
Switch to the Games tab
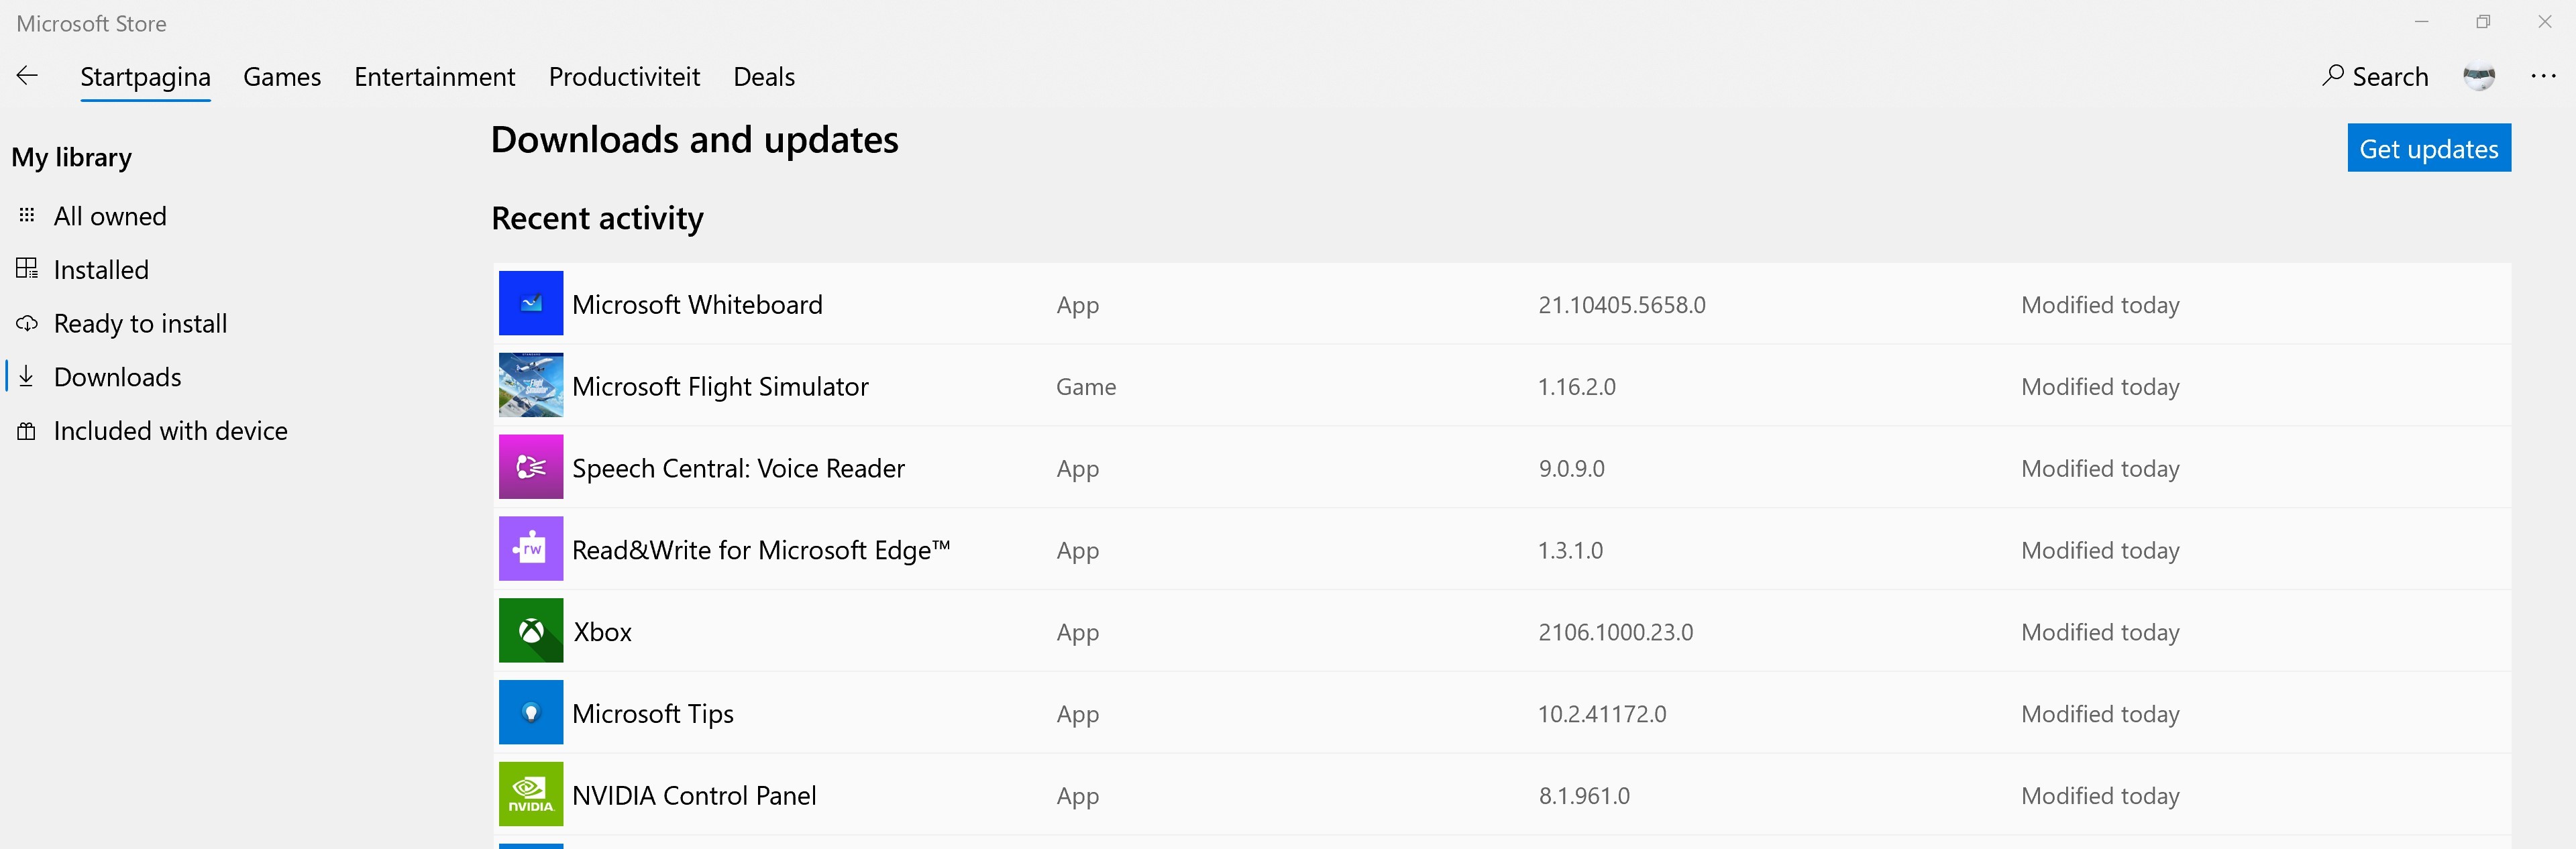click(282, 77)
